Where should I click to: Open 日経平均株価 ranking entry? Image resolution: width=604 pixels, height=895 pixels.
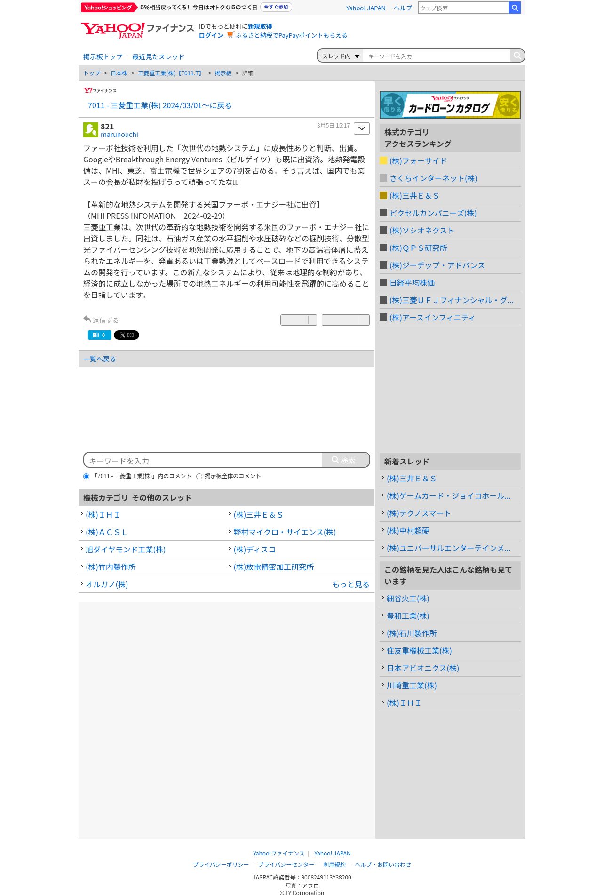pyautogui.click(x=412, y=283)
